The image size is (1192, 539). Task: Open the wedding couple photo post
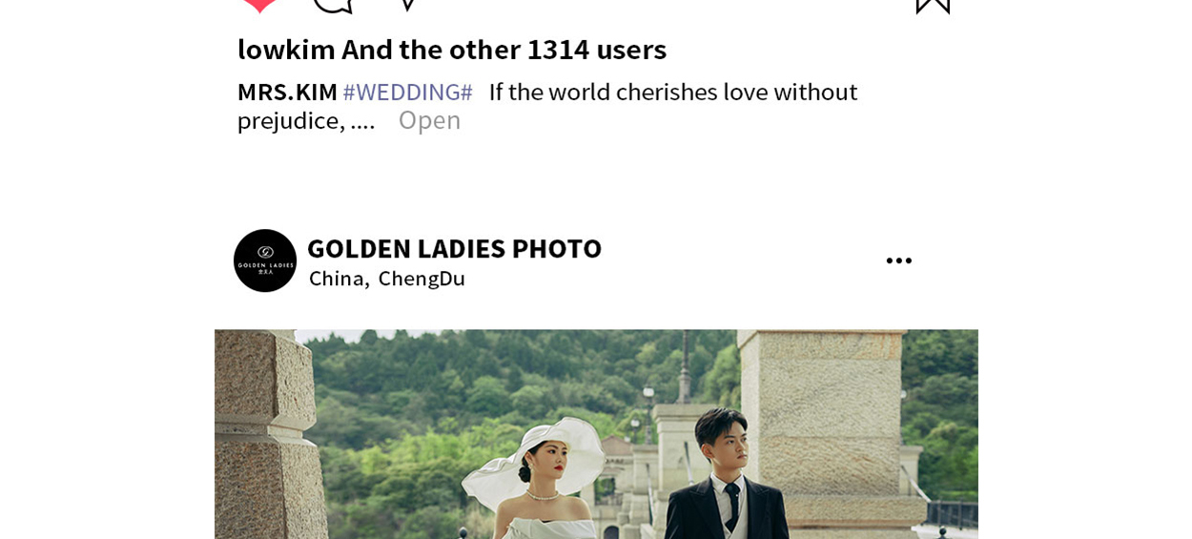tap(596, 434)
